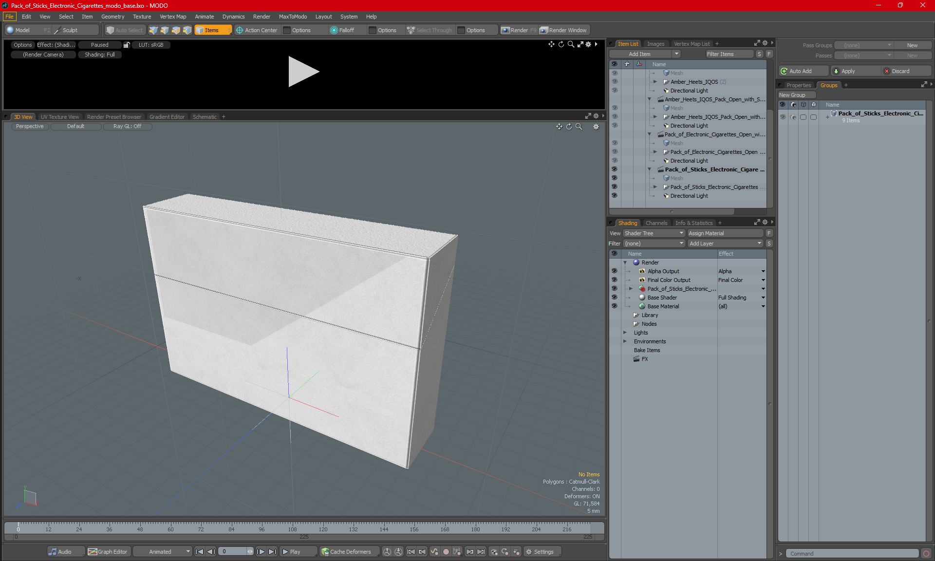
Task: Hide the Base Shader layer visibility
Action: click(614, 298)
